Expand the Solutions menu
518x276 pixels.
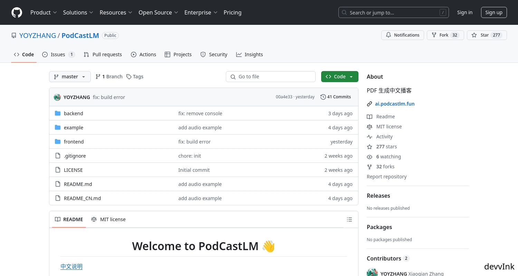click(x=78, y=12)
